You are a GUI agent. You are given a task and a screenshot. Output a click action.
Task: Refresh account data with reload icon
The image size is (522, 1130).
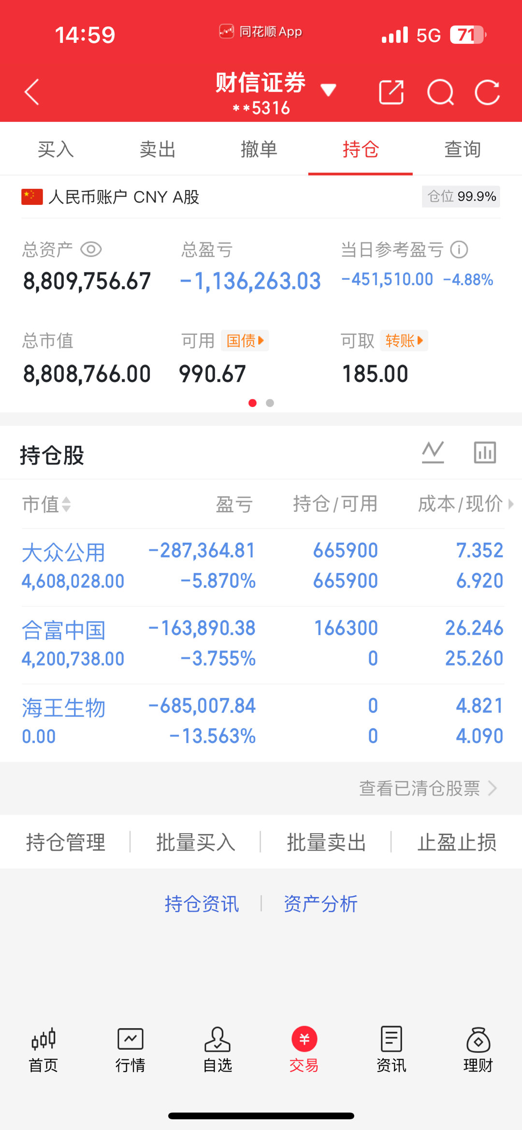point(487,92)
